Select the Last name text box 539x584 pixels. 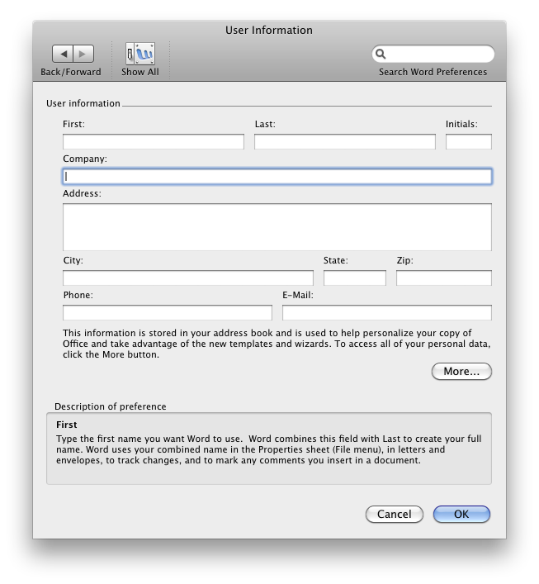pyautogui.click(x=344, y=142)
